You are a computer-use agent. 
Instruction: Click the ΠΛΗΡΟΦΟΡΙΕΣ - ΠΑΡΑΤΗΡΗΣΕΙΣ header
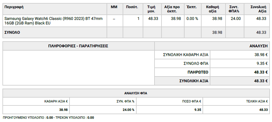pyautogui.click(x=78, y=46)
